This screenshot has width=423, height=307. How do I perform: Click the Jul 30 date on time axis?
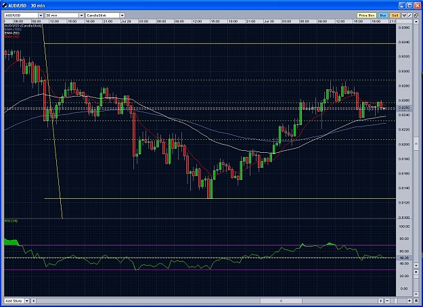click(269, 21)
